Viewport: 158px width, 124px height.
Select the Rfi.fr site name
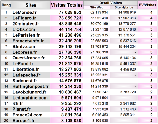tap(18, 103)
